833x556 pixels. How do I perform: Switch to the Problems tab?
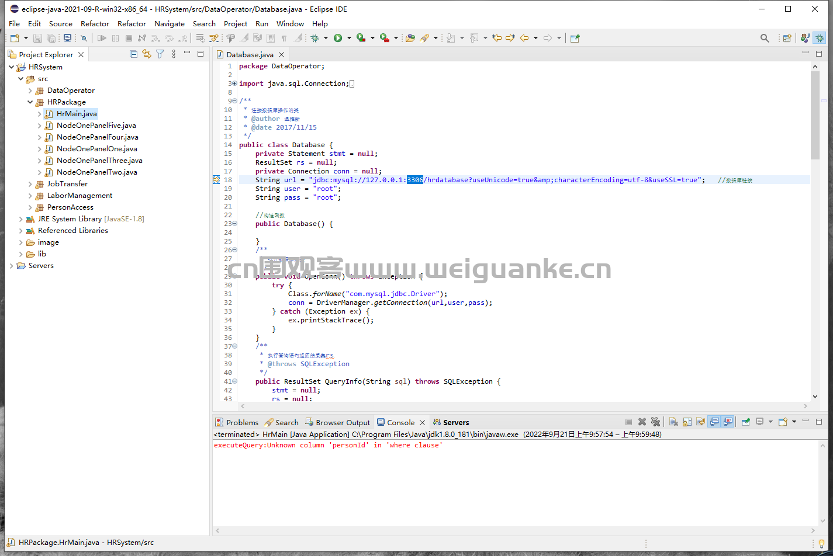tap(237, 422)
